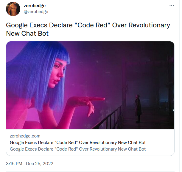Click the gray link card description
182x172 pixels.
[x=78, y=149]
